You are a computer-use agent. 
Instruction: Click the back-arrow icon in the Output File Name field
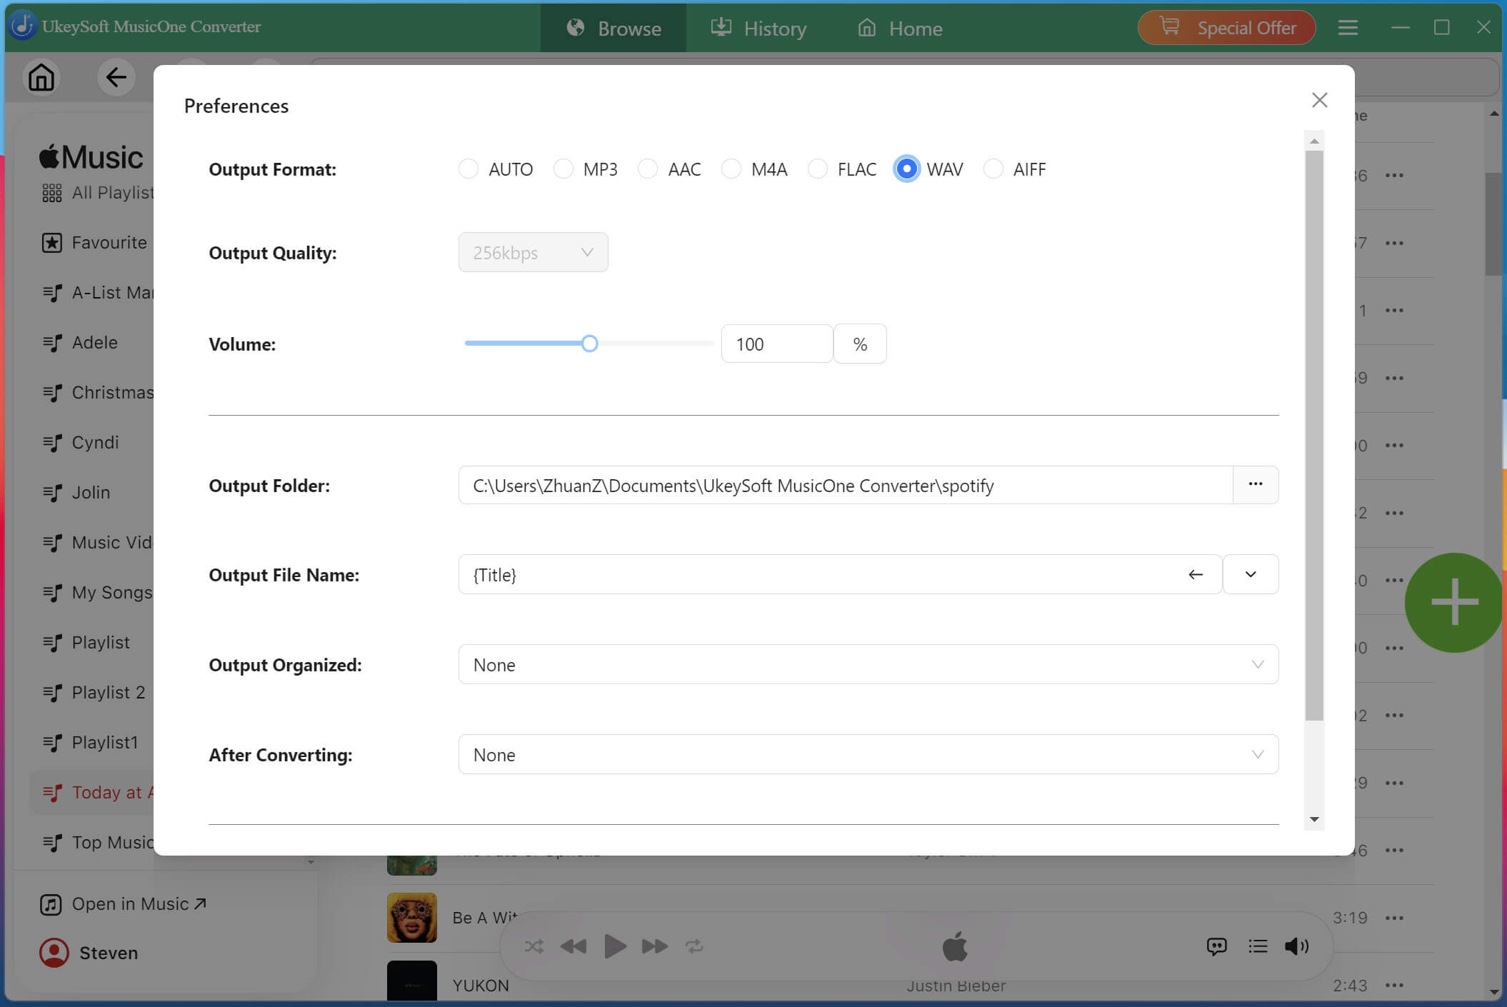pyautogui.click(x=1196, y=574)
